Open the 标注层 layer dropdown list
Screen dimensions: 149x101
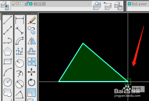pyautogui.click(x=89, y=4)
